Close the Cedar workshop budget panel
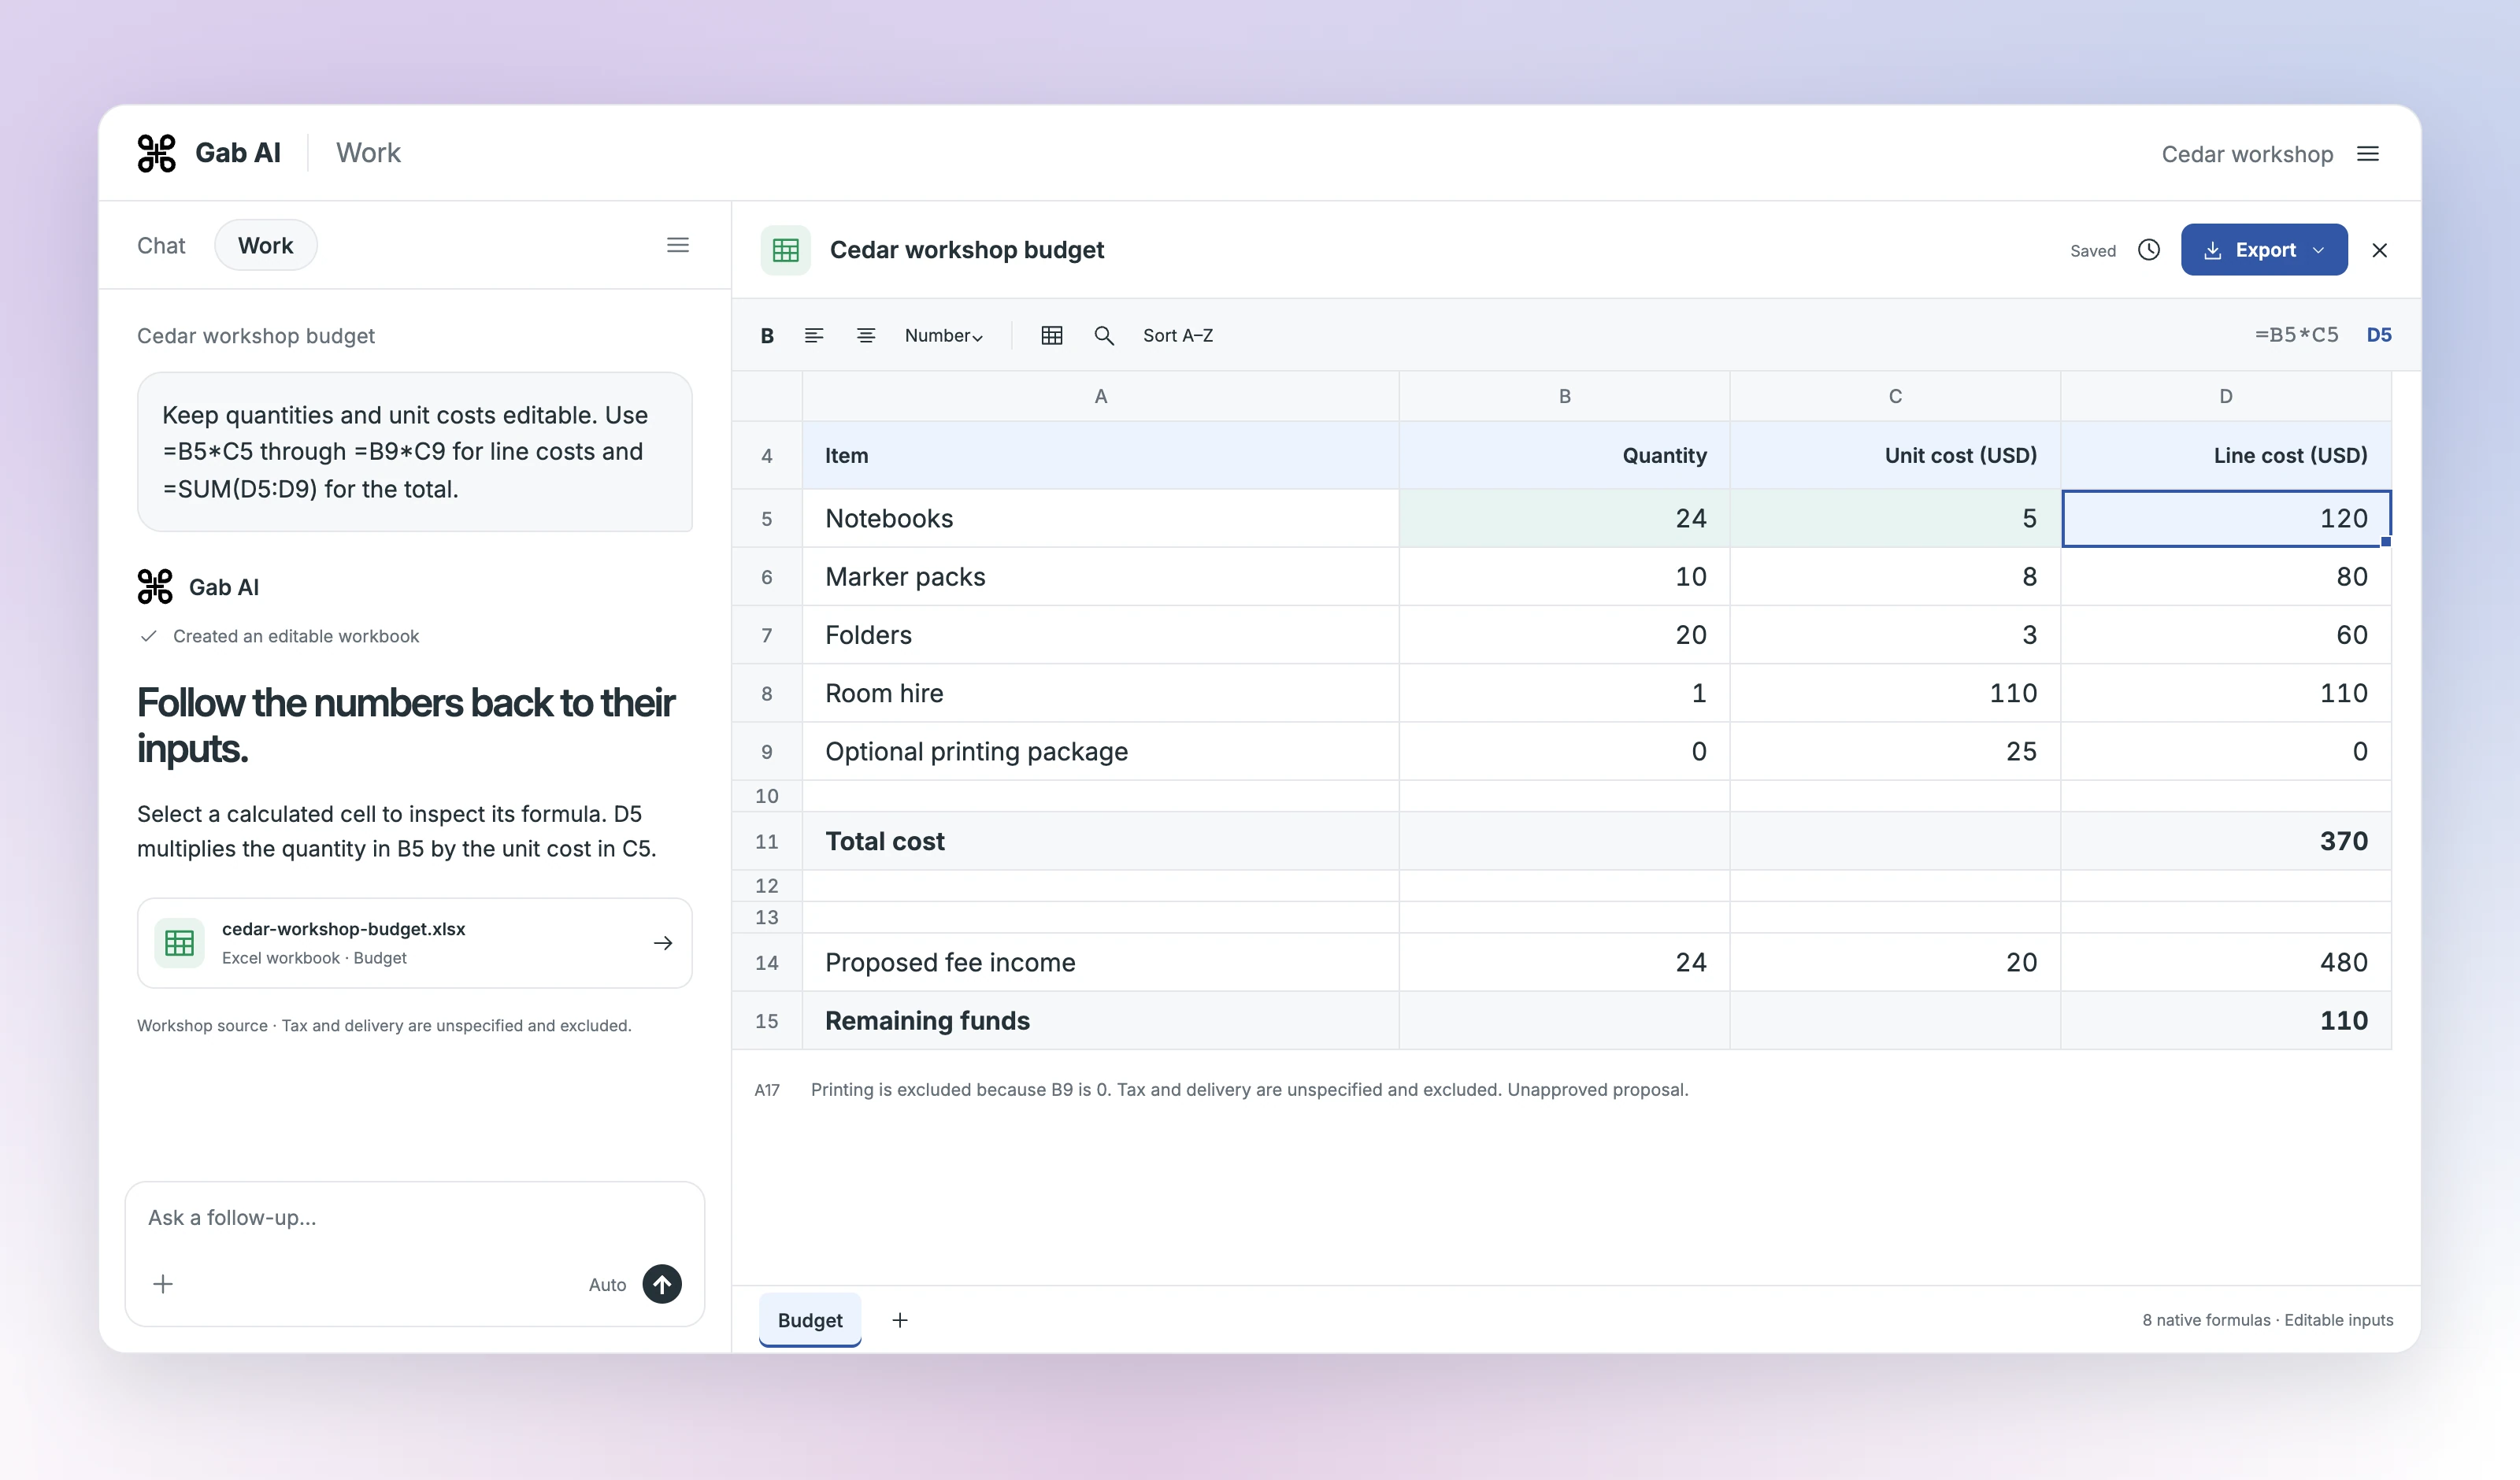 pyautogui.click(x=2379, y=250)
